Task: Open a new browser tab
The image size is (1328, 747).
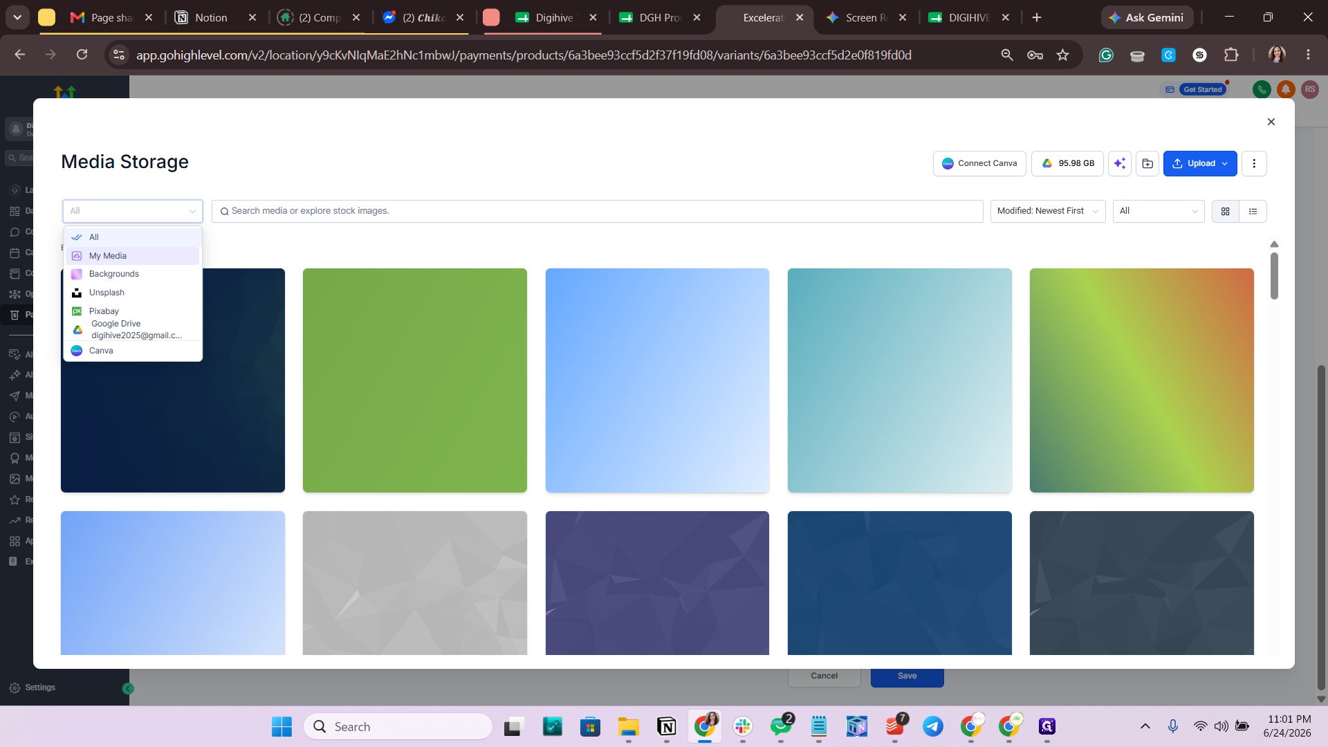Action: pos(1037,18)
